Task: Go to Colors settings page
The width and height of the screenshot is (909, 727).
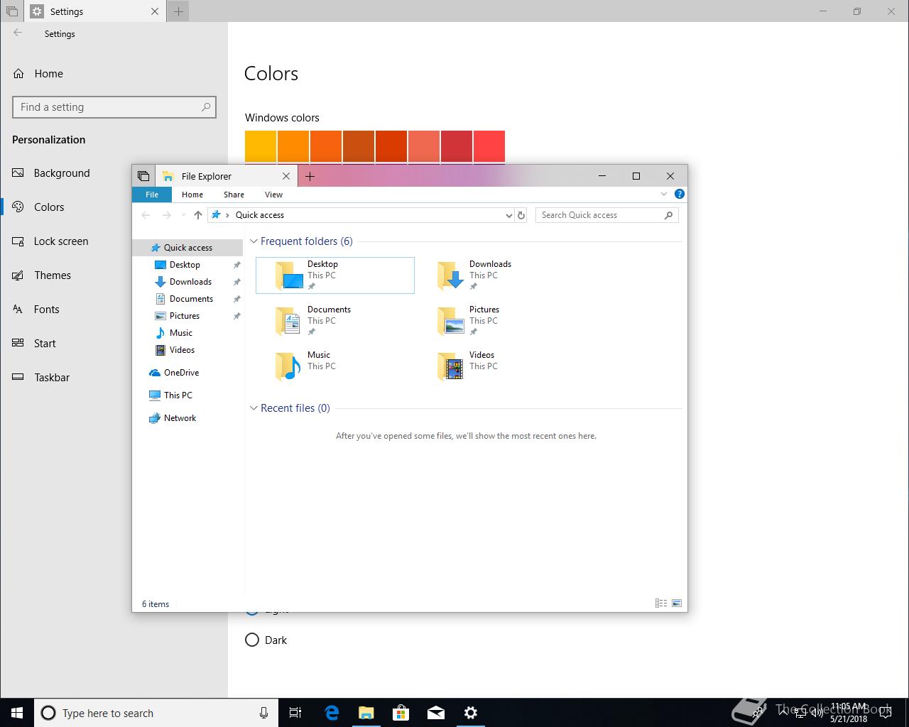Action: pos(114,207)
